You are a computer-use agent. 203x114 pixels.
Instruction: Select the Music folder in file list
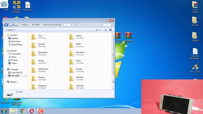pyautogui.click(x=76, y=62)
